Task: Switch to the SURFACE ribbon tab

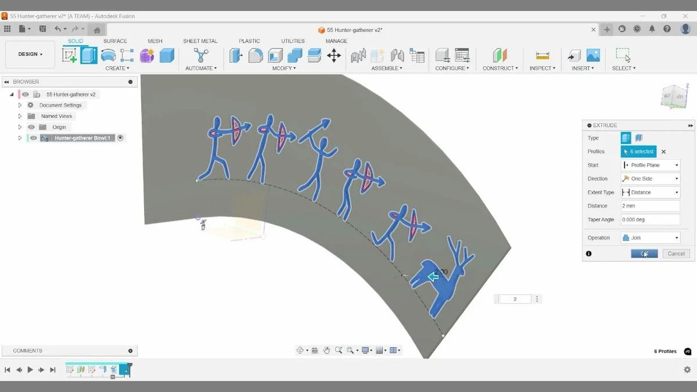Action: [115, 41]
